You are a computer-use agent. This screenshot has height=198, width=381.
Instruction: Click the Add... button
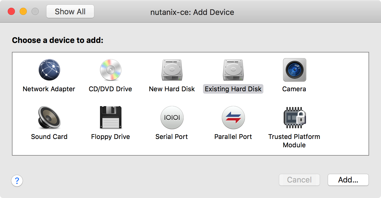point(348,180)
